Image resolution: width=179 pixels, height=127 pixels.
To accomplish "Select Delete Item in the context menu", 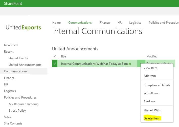I will tap(151, 118).
